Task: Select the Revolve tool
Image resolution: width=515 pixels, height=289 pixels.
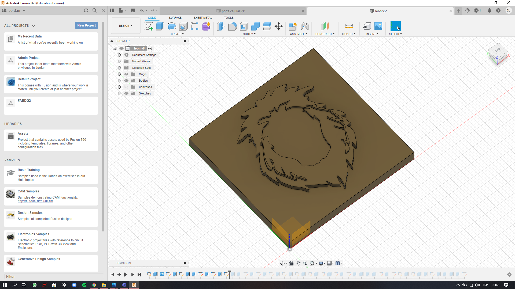Action: [172, 26]
